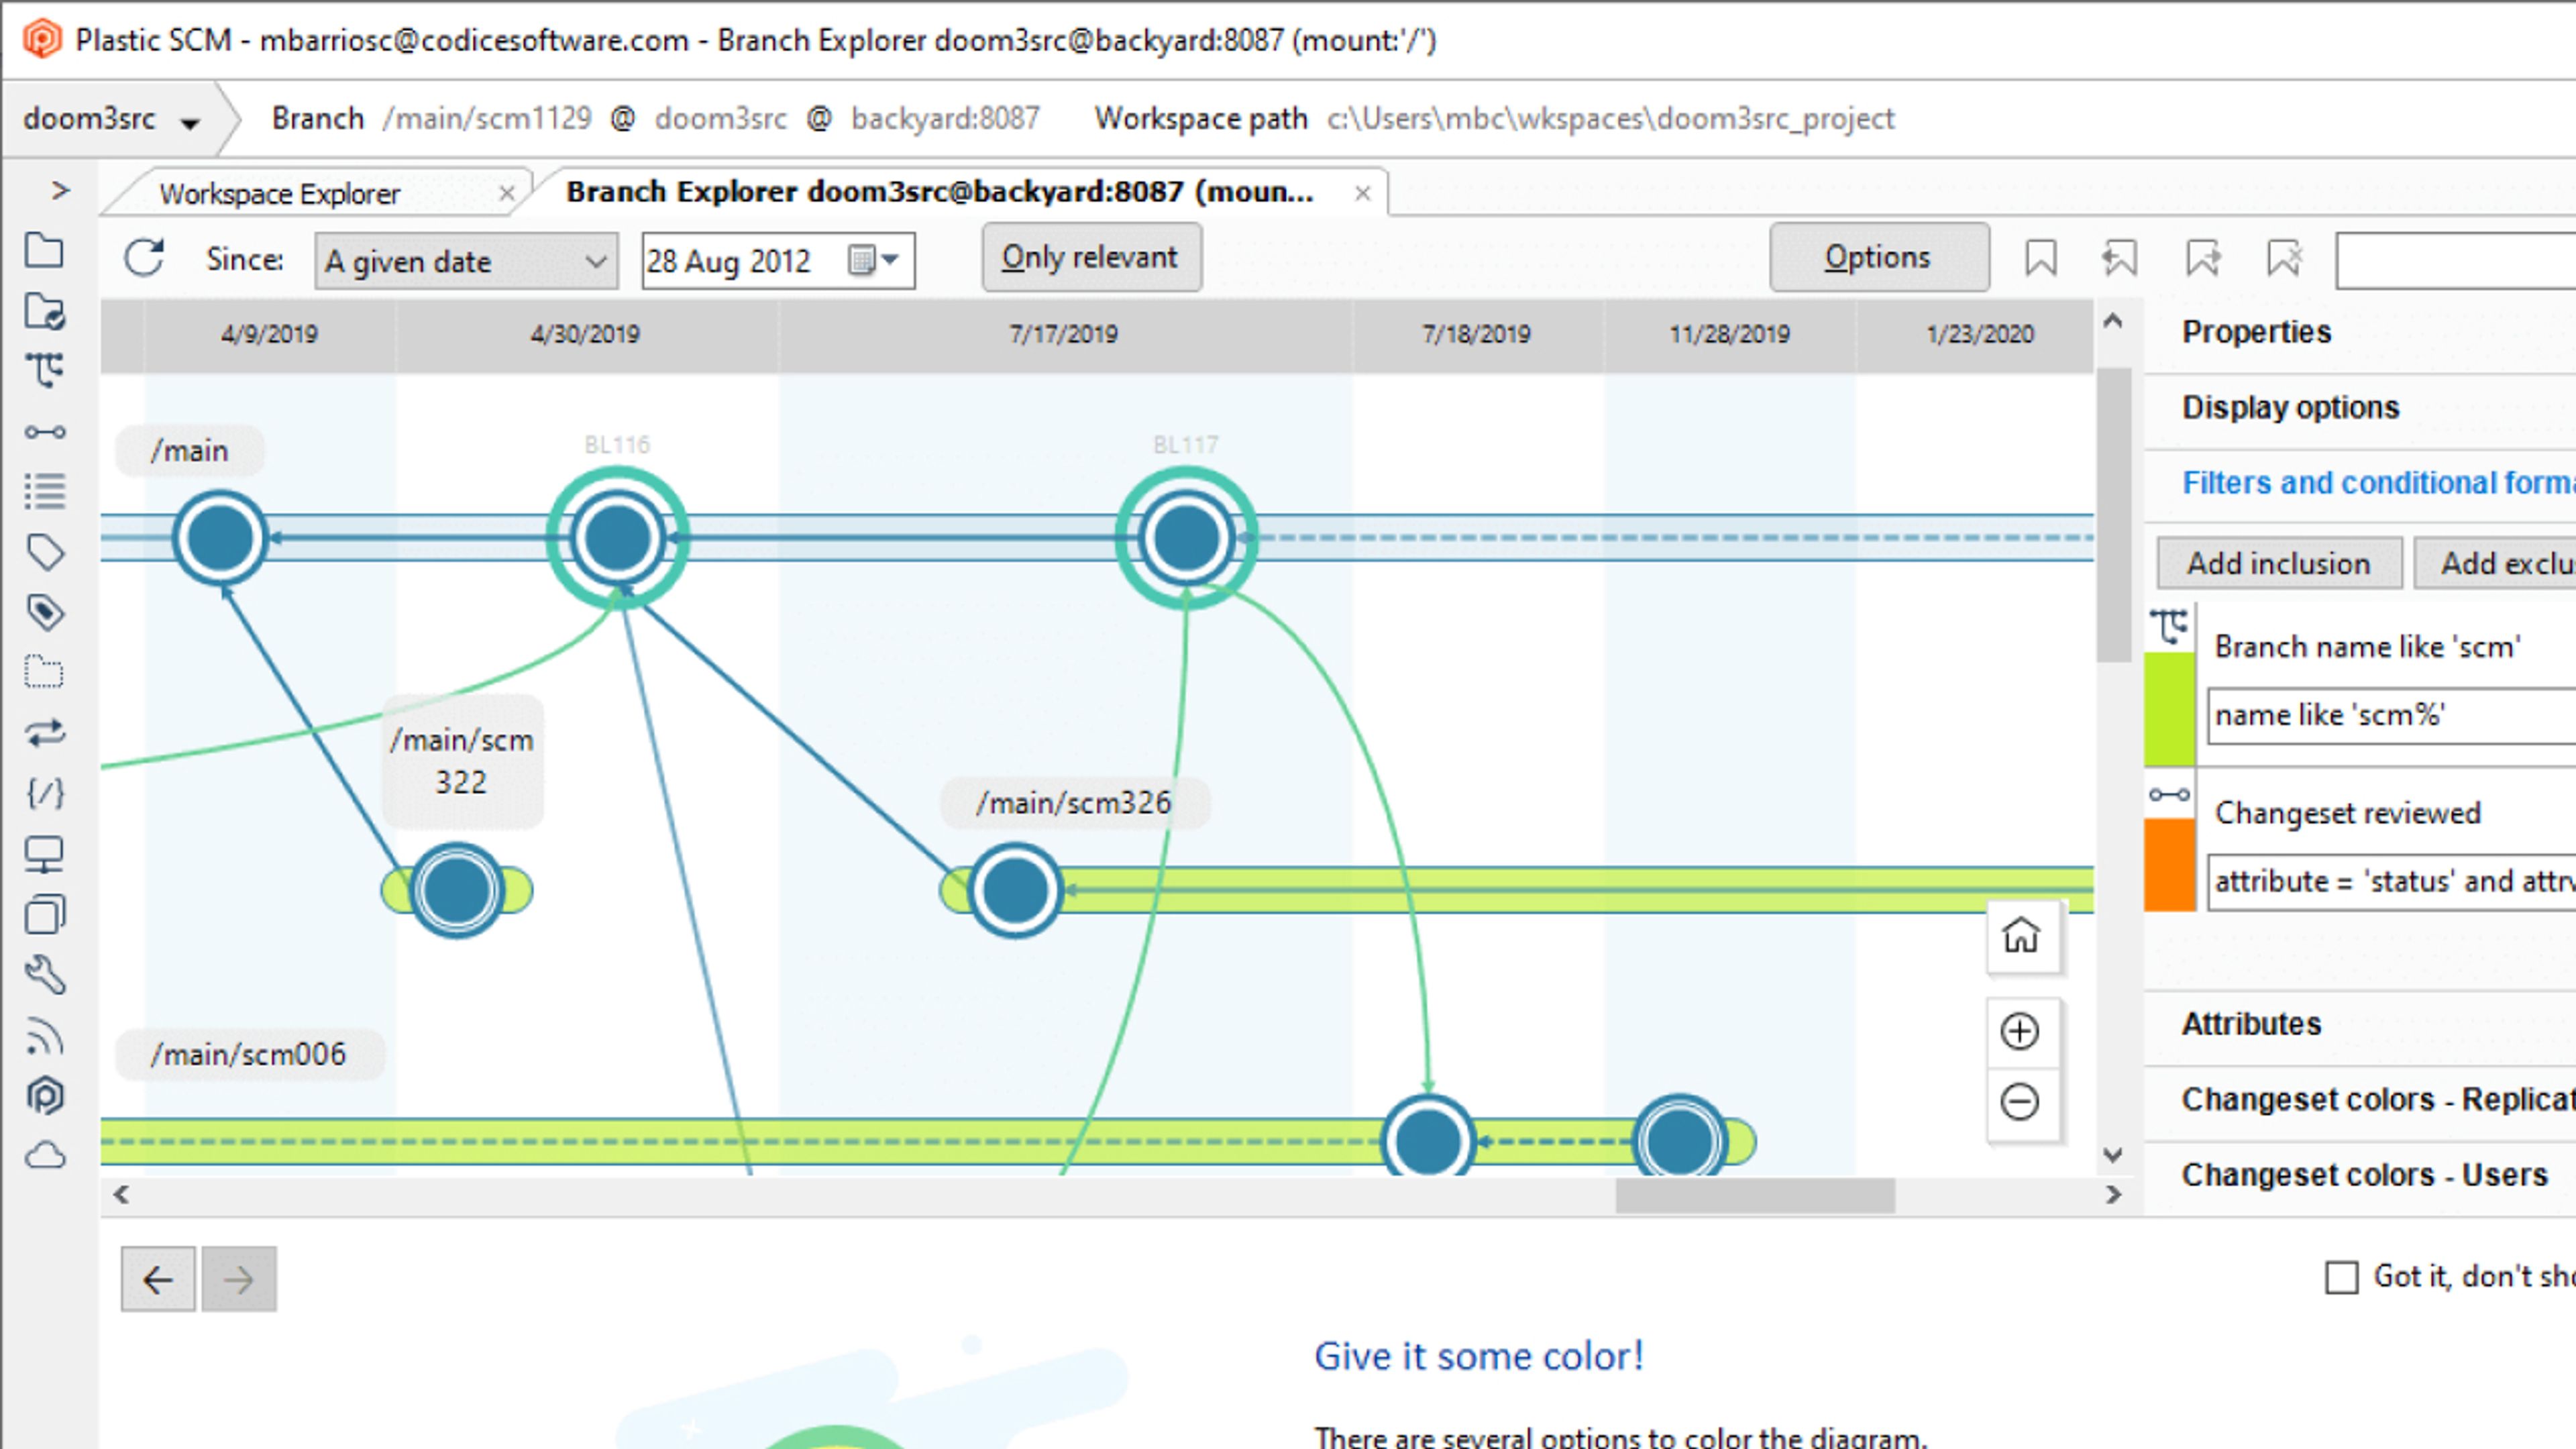Image resolution: width=2576 pixels, height=1449 pixels.
Task: Click the green color swatch for the branch name rule
Action: [2170, 709]
